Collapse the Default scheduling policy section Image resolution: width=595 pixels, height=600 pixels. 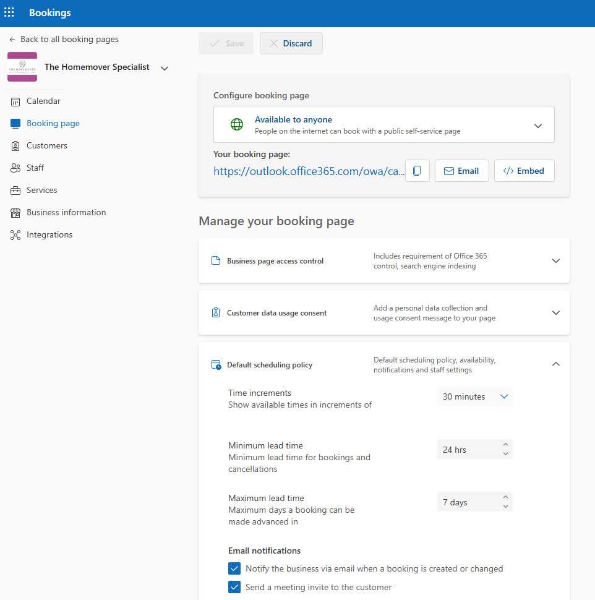coord(556,364)
